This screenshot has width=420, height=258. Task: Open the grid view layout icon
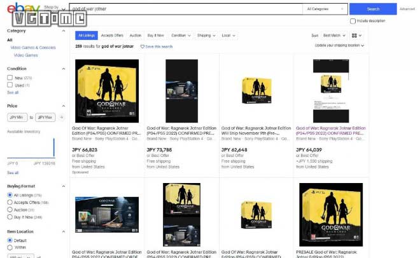coord(354,36)
